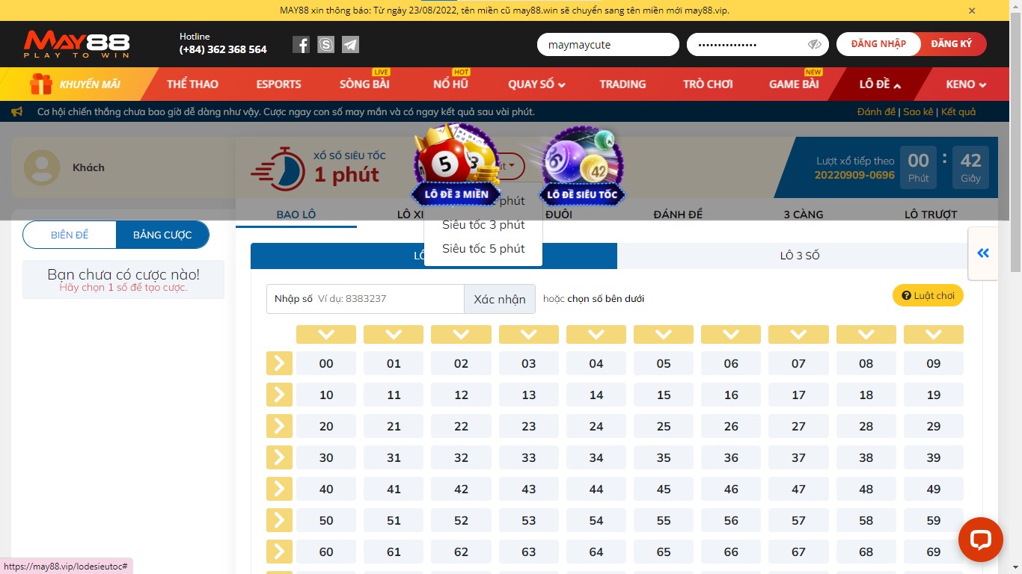Open the Đánh đề link
Screen dimensions: 1022x574
876,111
